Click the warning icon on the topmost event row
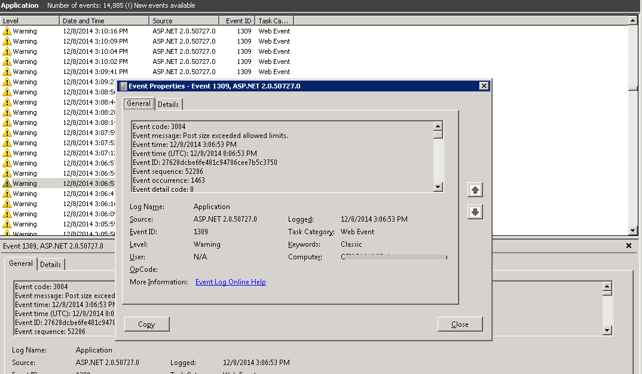The width and height of the screenshot is (642, 374). (x=8, y=30)
